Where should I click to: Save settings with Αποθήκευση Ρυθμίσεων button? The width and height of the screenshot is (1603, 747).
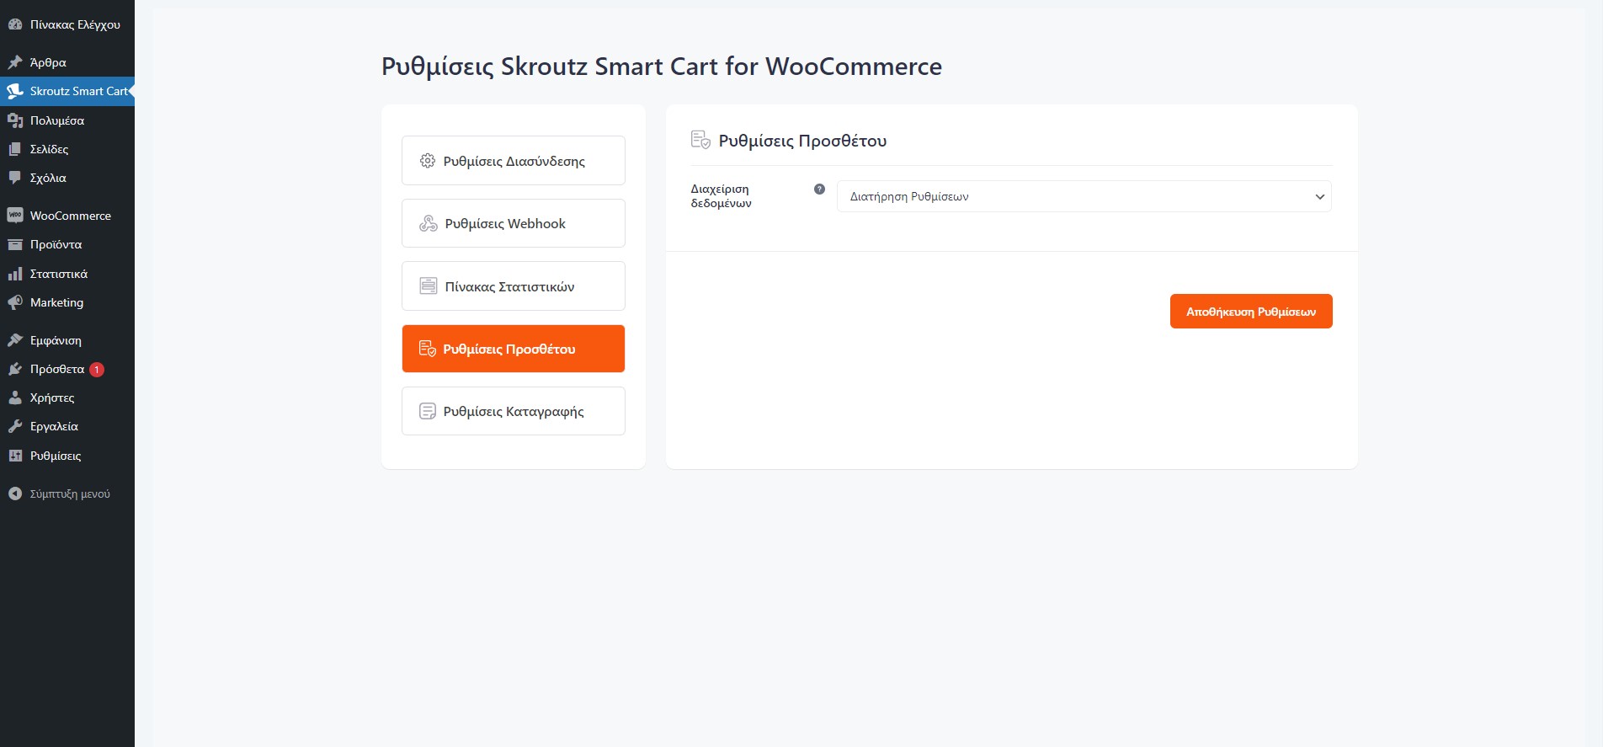pyautogui.click(x=1250, y=312)
